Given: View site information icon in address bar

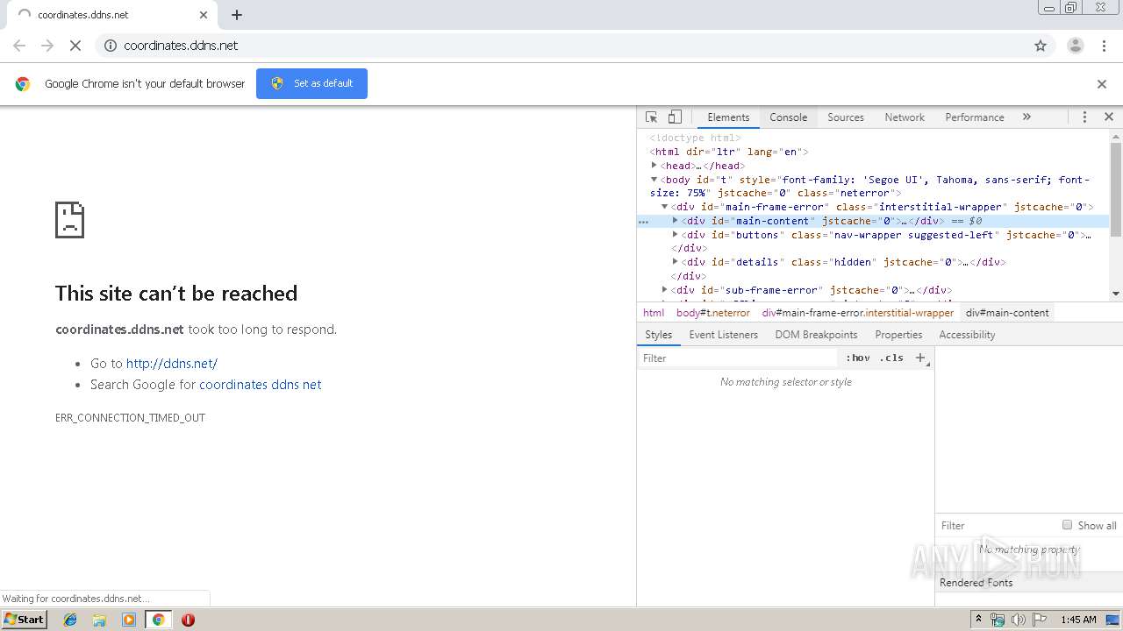Looking at the screenshot, I should pyautogui.click(x=111, y=46).
